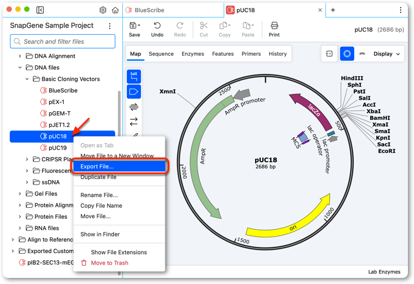Choose Move to Trash menu item
This screenshot has height=284, width=414.
[119, 263]
